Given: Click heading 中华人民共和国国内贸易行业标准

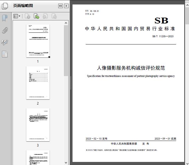Looking at the screenshot, I should [x=130, y=29].
